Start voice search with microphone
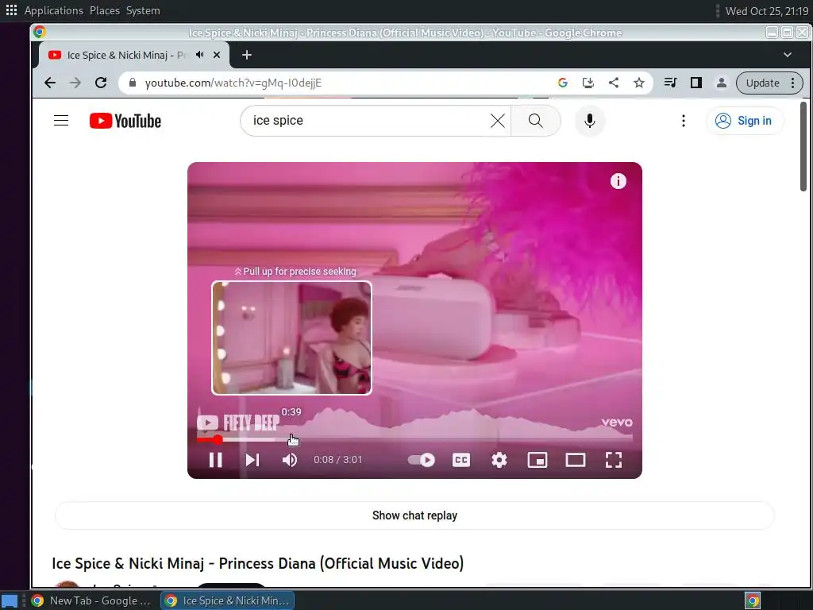This screenshot has height=610, width=813. coord(590,121)
